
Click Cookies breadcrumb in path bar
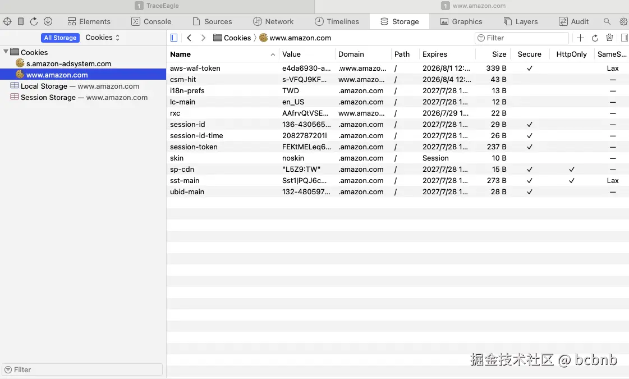click(232, 38)
